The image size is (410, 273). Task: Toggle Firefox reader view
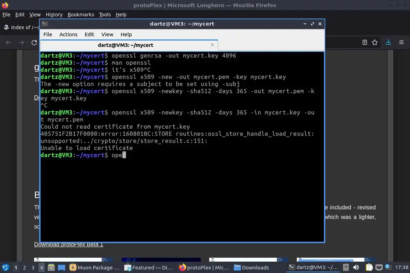[x=365, y=42]
